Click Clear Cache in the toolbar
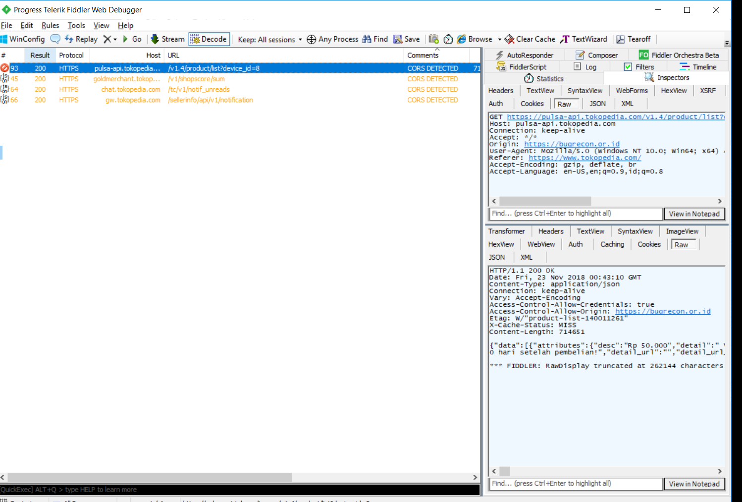Viewport: 742px width, 502px height. (x=530, y=39)
